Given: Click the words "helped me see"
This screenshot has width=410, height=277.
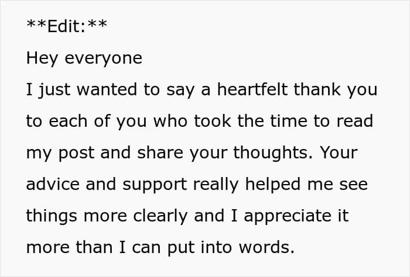Looking at the screenshot, I should (306, 185).
